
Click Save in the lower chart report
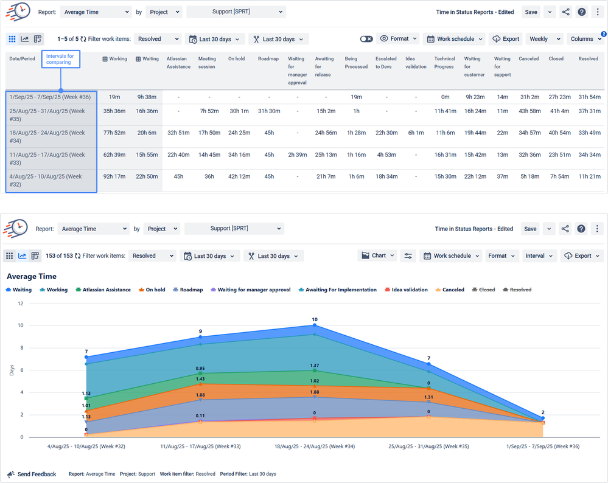(x=530, y=229)
